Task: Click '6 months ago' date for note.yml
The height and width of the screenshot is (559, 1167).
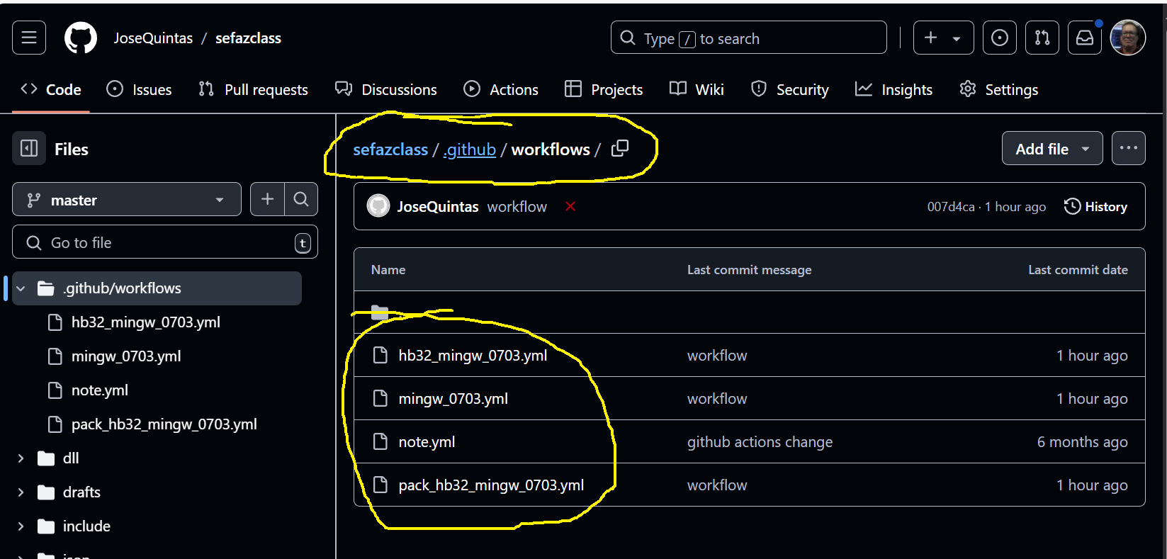Action: 1082,442
